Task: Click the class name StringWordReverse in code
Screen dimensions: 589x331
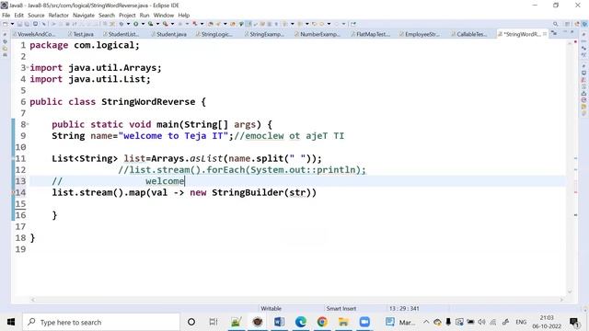Action: [x=148, y=102]
